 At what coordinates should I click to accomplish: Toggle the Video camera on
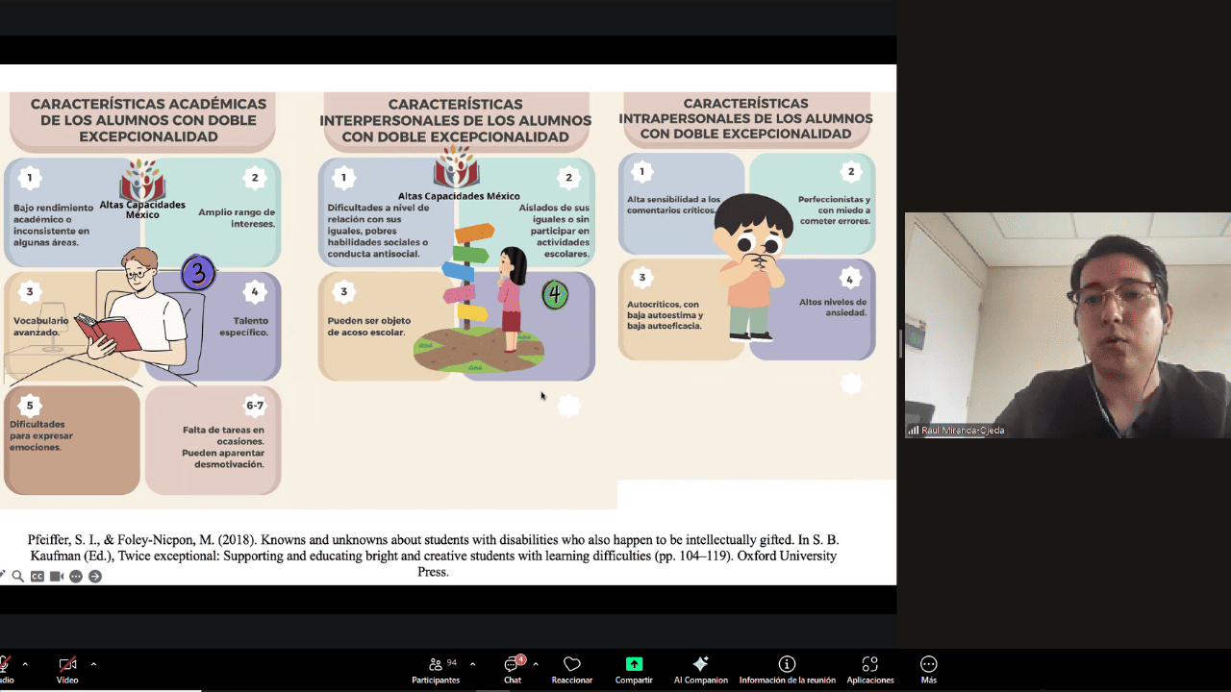(x=67, y=668)
